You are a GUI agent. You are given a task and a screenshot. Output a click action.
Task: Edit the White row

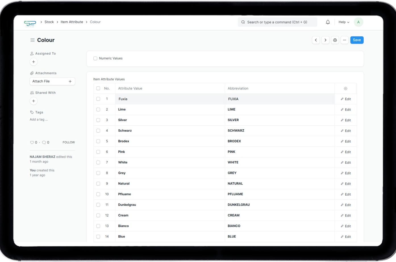point(346,163)
